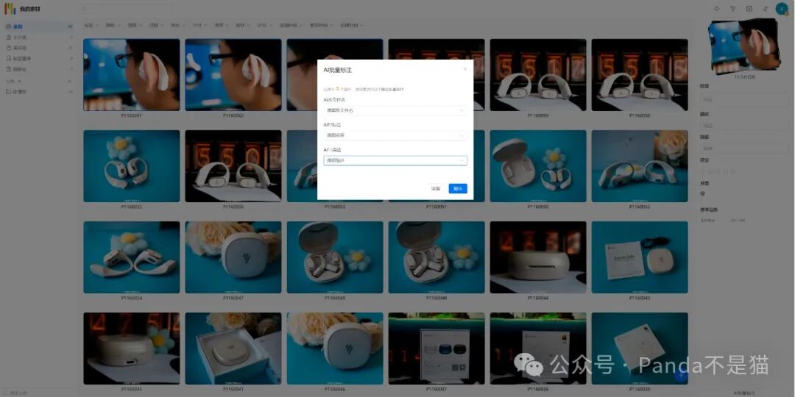Open the 标签 filter dropdown in the filter bar
The width and height of the screenshot is (795, 397).
91,25
